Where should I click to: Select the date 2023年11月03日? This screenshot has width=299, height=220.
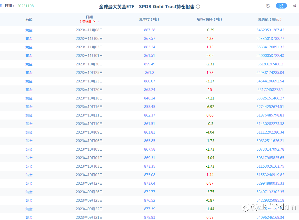tap(89, 47)
